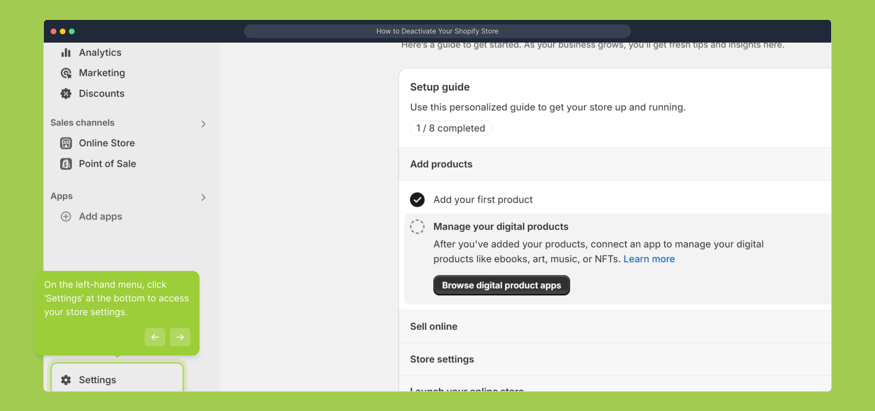Open Marketing from the sidebar menu
The width and height of the screenshot is (875, 411).
pyautogui.click(x=102, y=73)
